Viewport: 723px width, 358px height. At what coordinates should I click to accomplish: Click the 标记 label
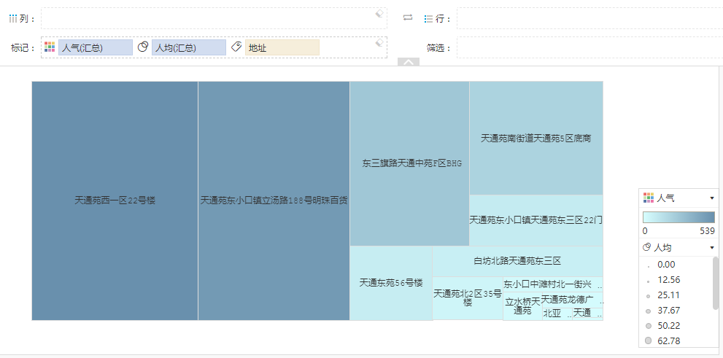[22, 48]
